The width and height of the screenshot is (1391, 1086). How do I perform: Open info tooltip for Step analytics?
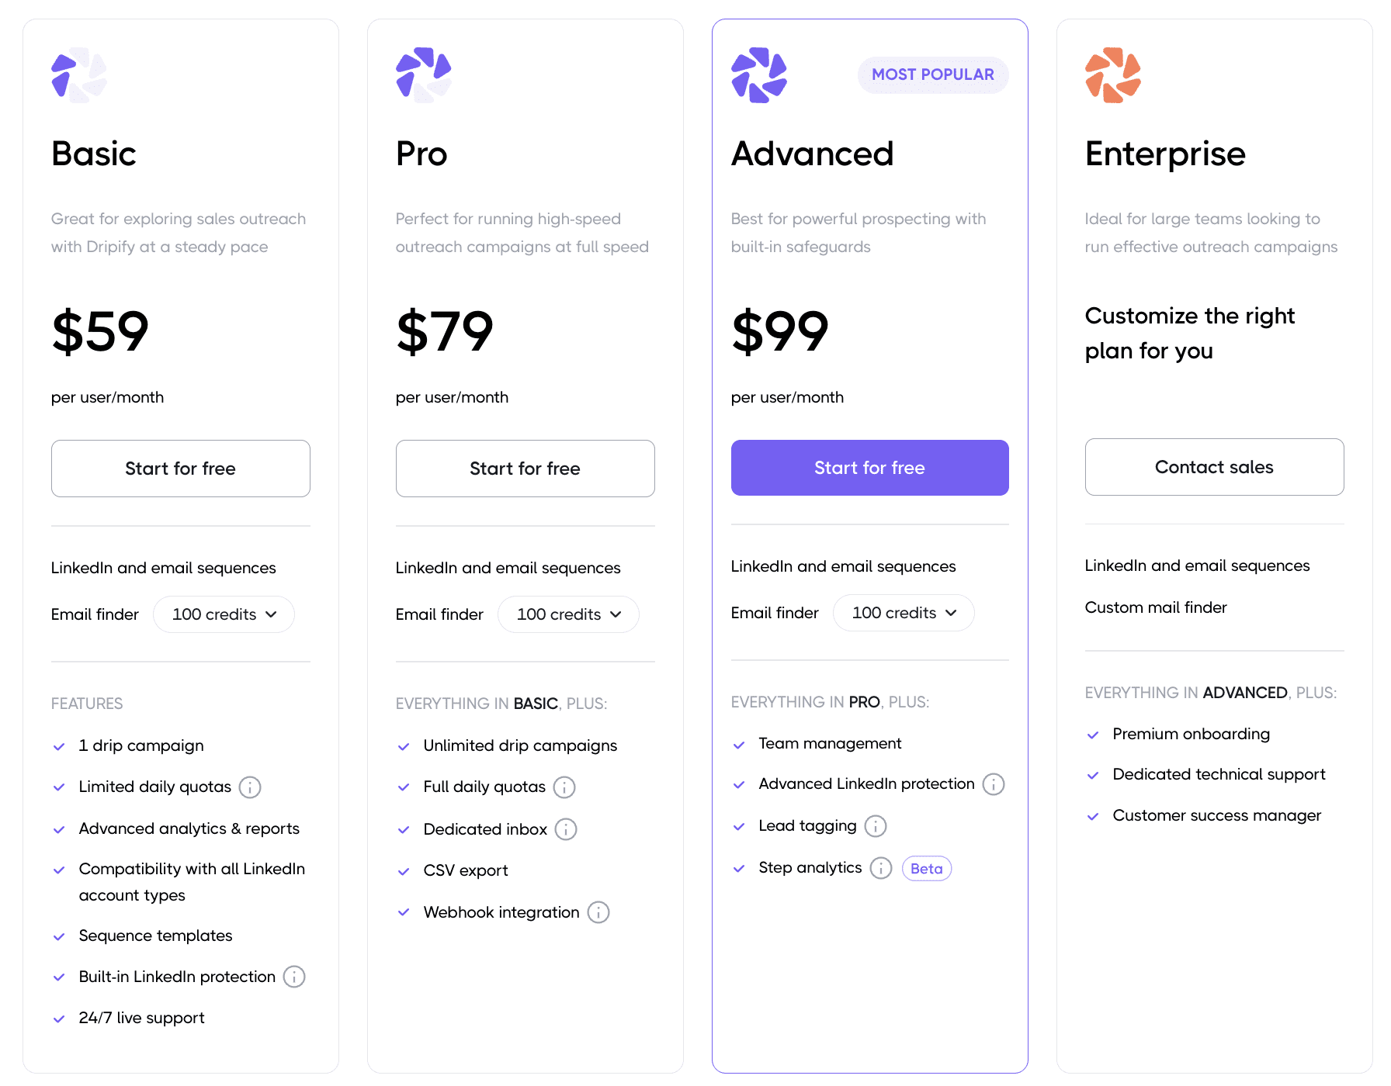[881, 868]
